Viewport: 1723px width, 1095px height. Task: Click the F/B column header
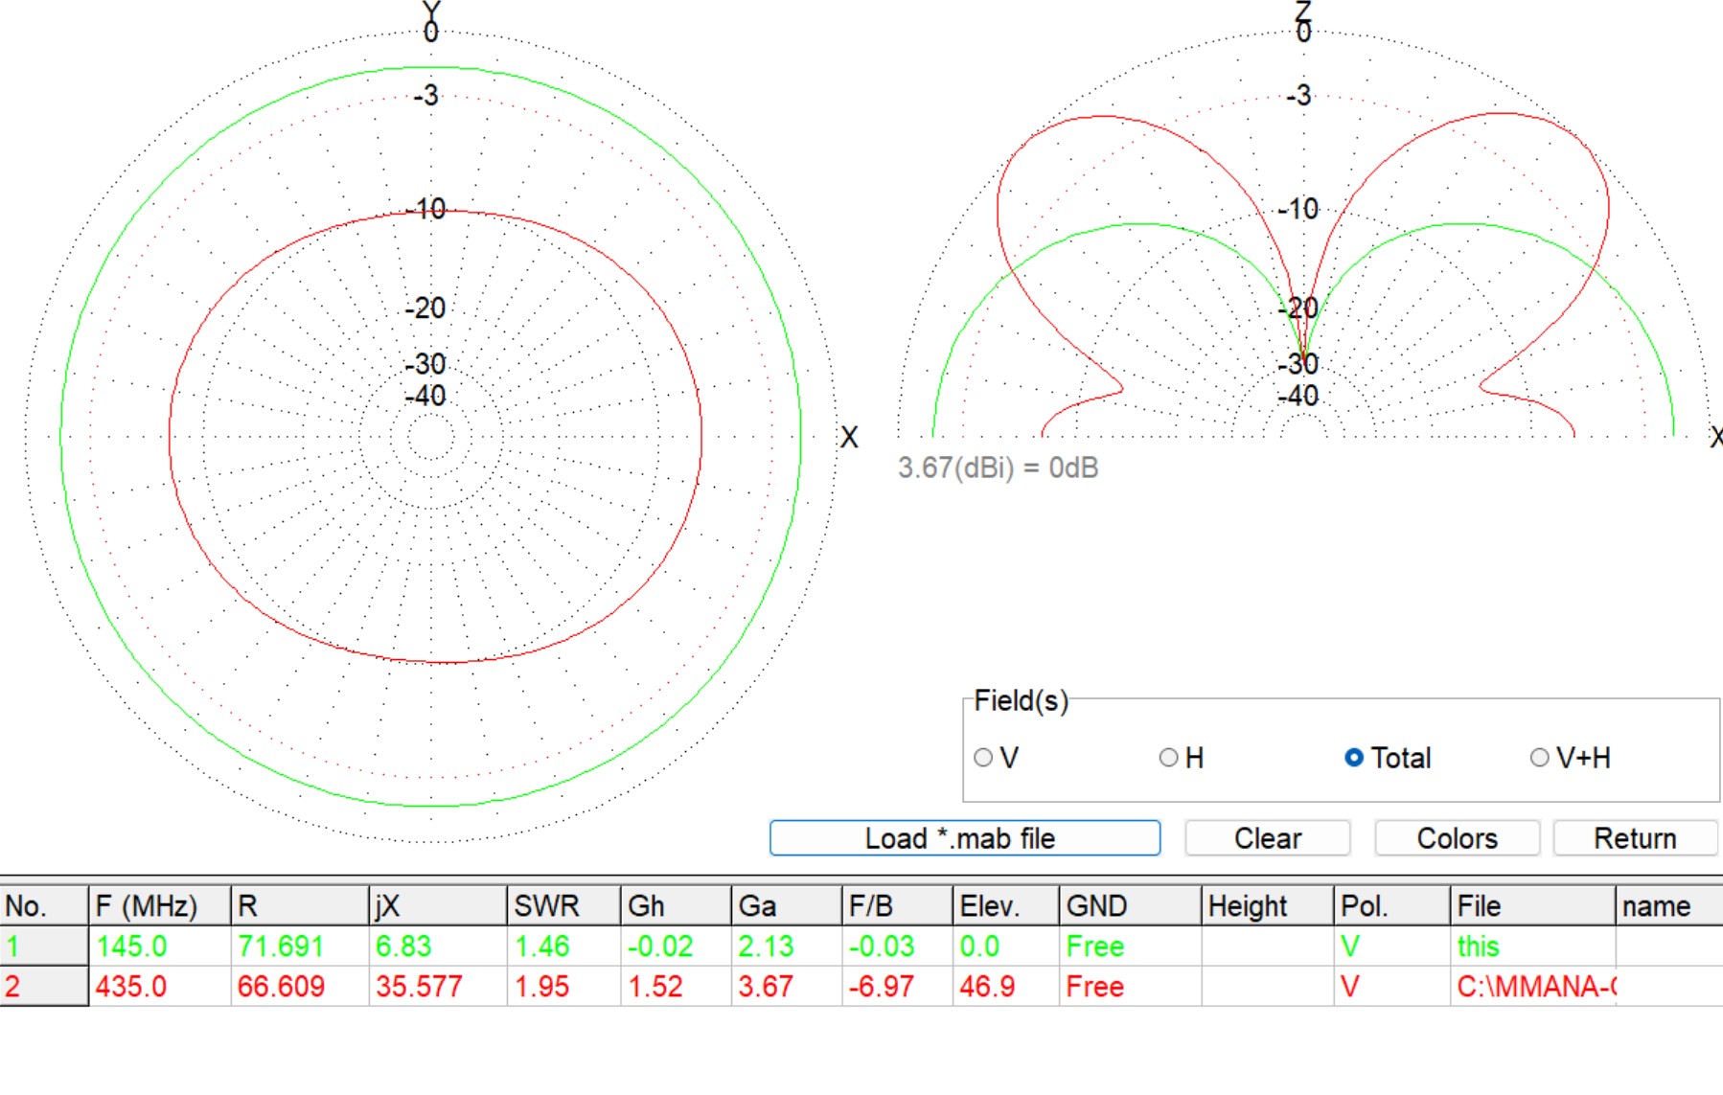897,905
